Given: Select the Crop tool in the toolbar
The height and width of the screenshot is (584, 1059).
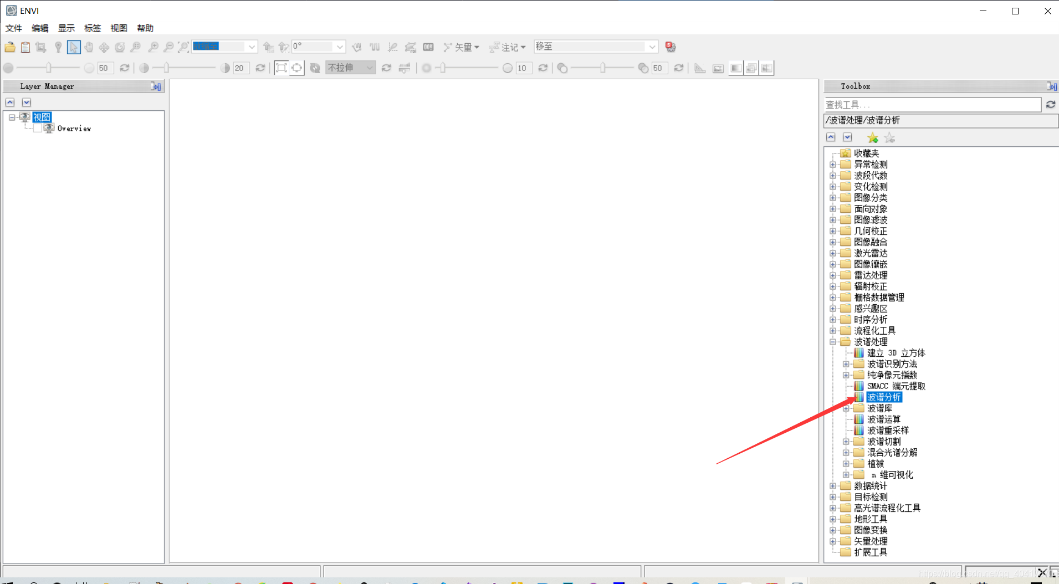Looking at the screenshot, I should point(41,47).
